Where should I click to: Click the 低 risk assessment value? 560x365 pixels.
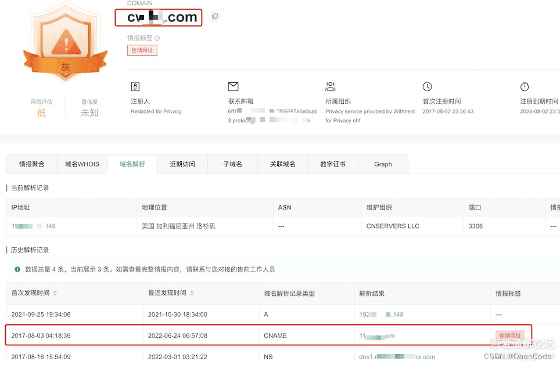tap(41, 113)
